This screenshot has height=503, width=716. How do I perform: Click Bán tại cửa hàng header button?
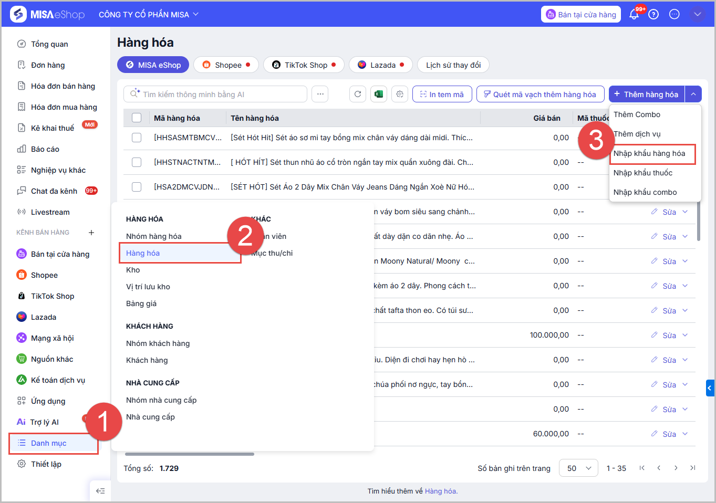pos(581,14)
